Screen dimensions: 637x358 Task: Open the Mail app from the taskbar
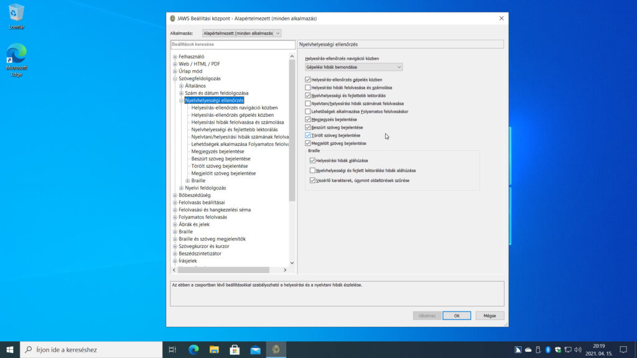255,349
